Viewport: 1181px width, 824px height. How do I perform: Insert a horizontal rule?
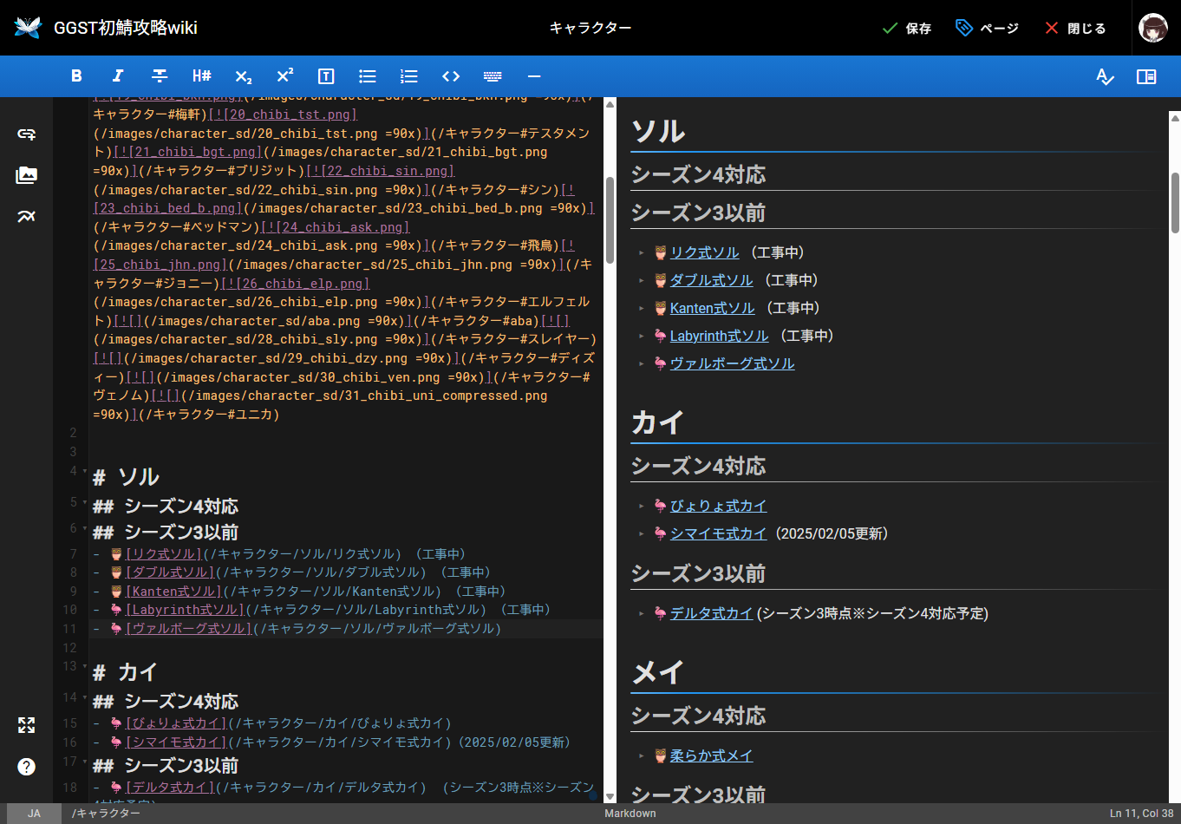(x=534, y=76)
